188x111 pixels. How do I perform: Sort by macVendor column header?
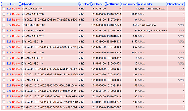pos(145,4)
